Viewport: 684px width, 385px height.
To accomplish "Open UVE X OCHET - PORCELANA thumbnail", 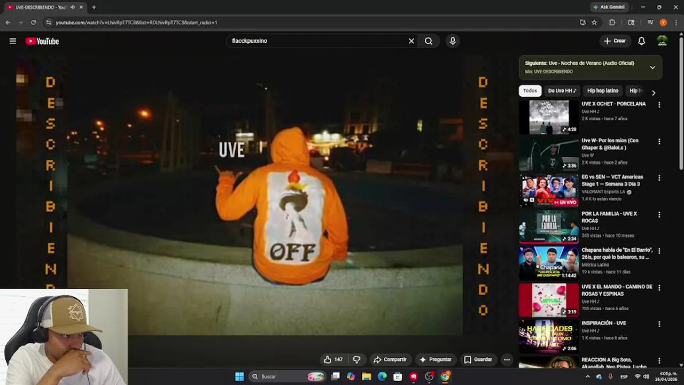I will point(549,117).
